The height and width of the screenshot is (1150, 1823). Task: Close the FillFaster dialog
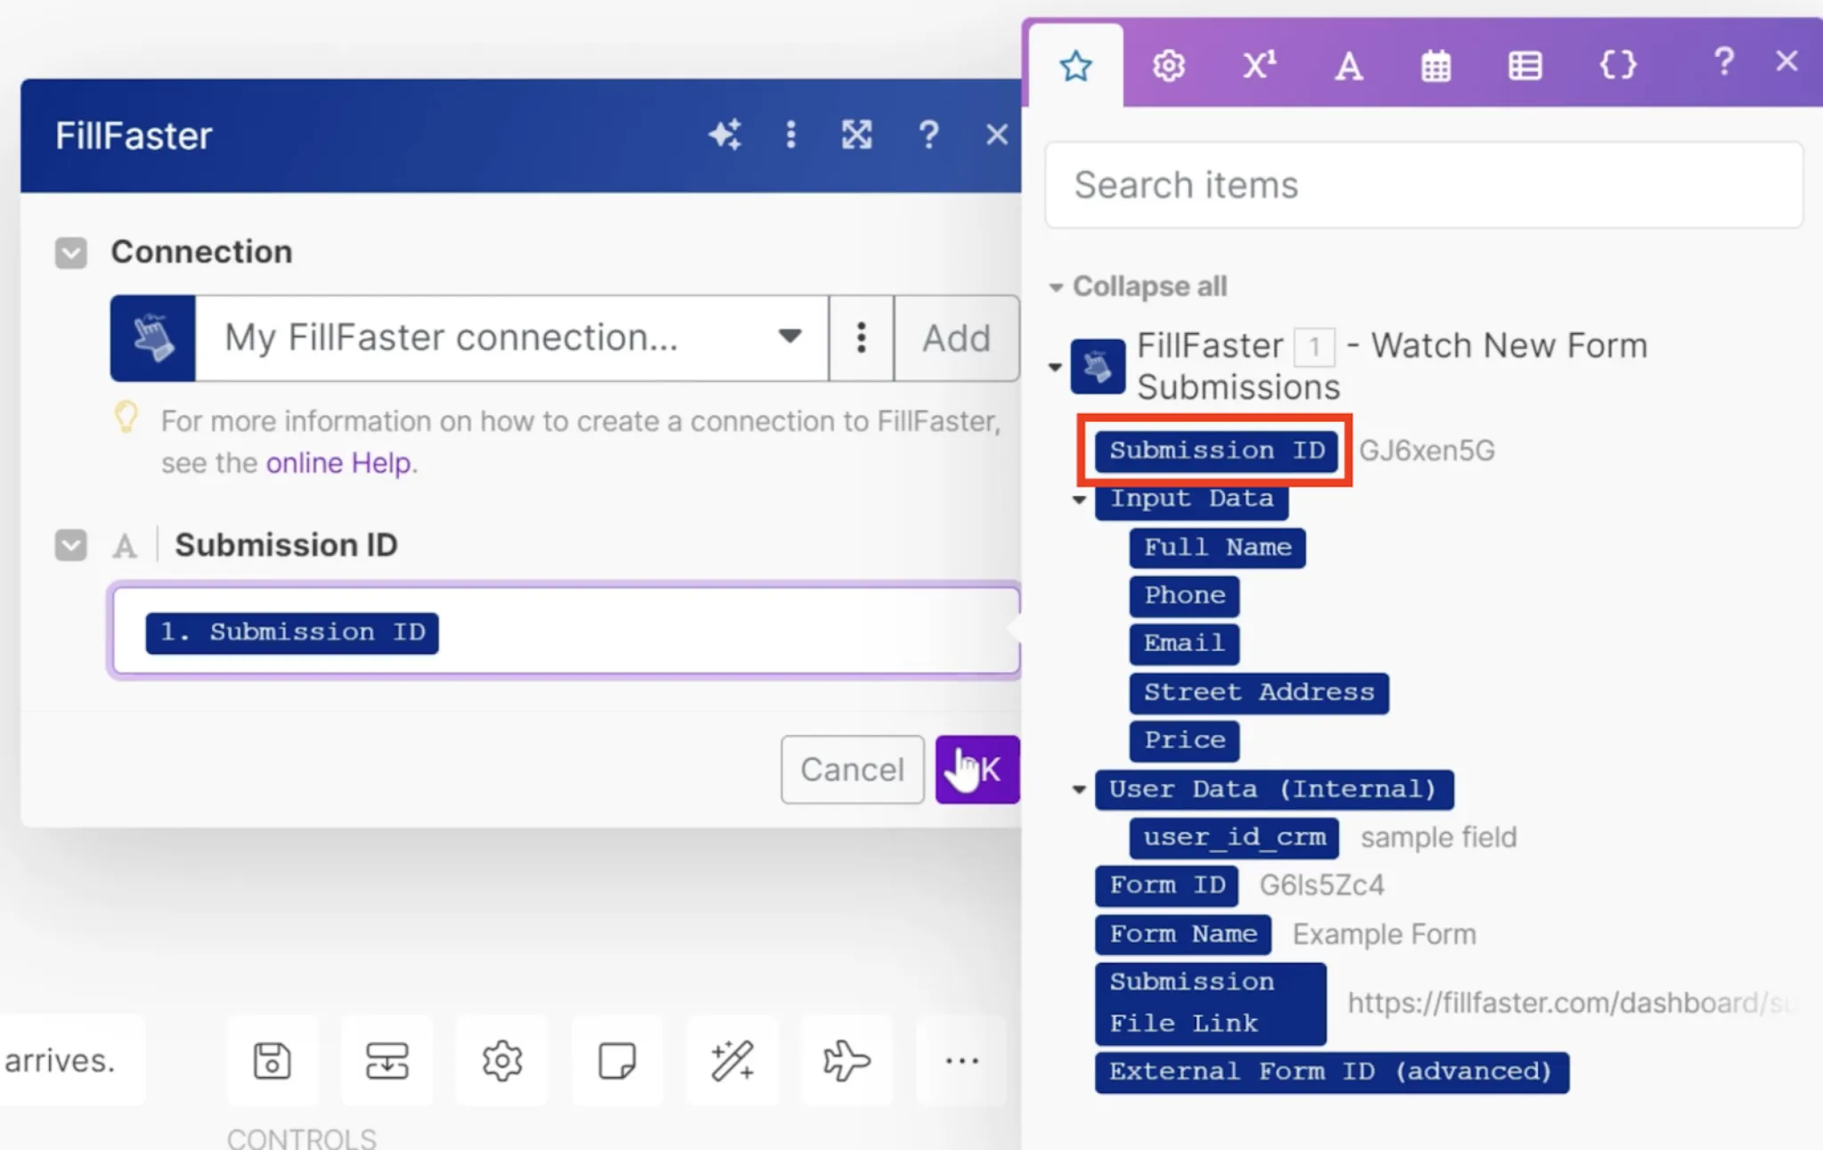click(x=996, y=134)
